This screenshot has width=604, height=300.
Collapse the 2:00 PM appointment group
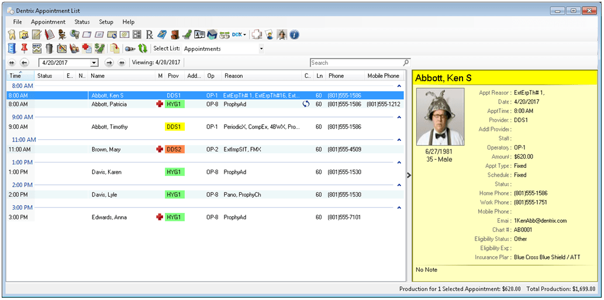(x=399, y=185)
